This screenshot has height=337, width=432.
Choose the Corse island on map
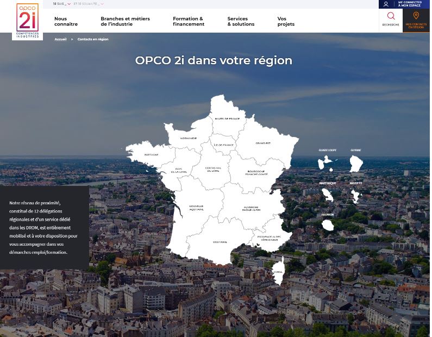click(x=278, y=270)
